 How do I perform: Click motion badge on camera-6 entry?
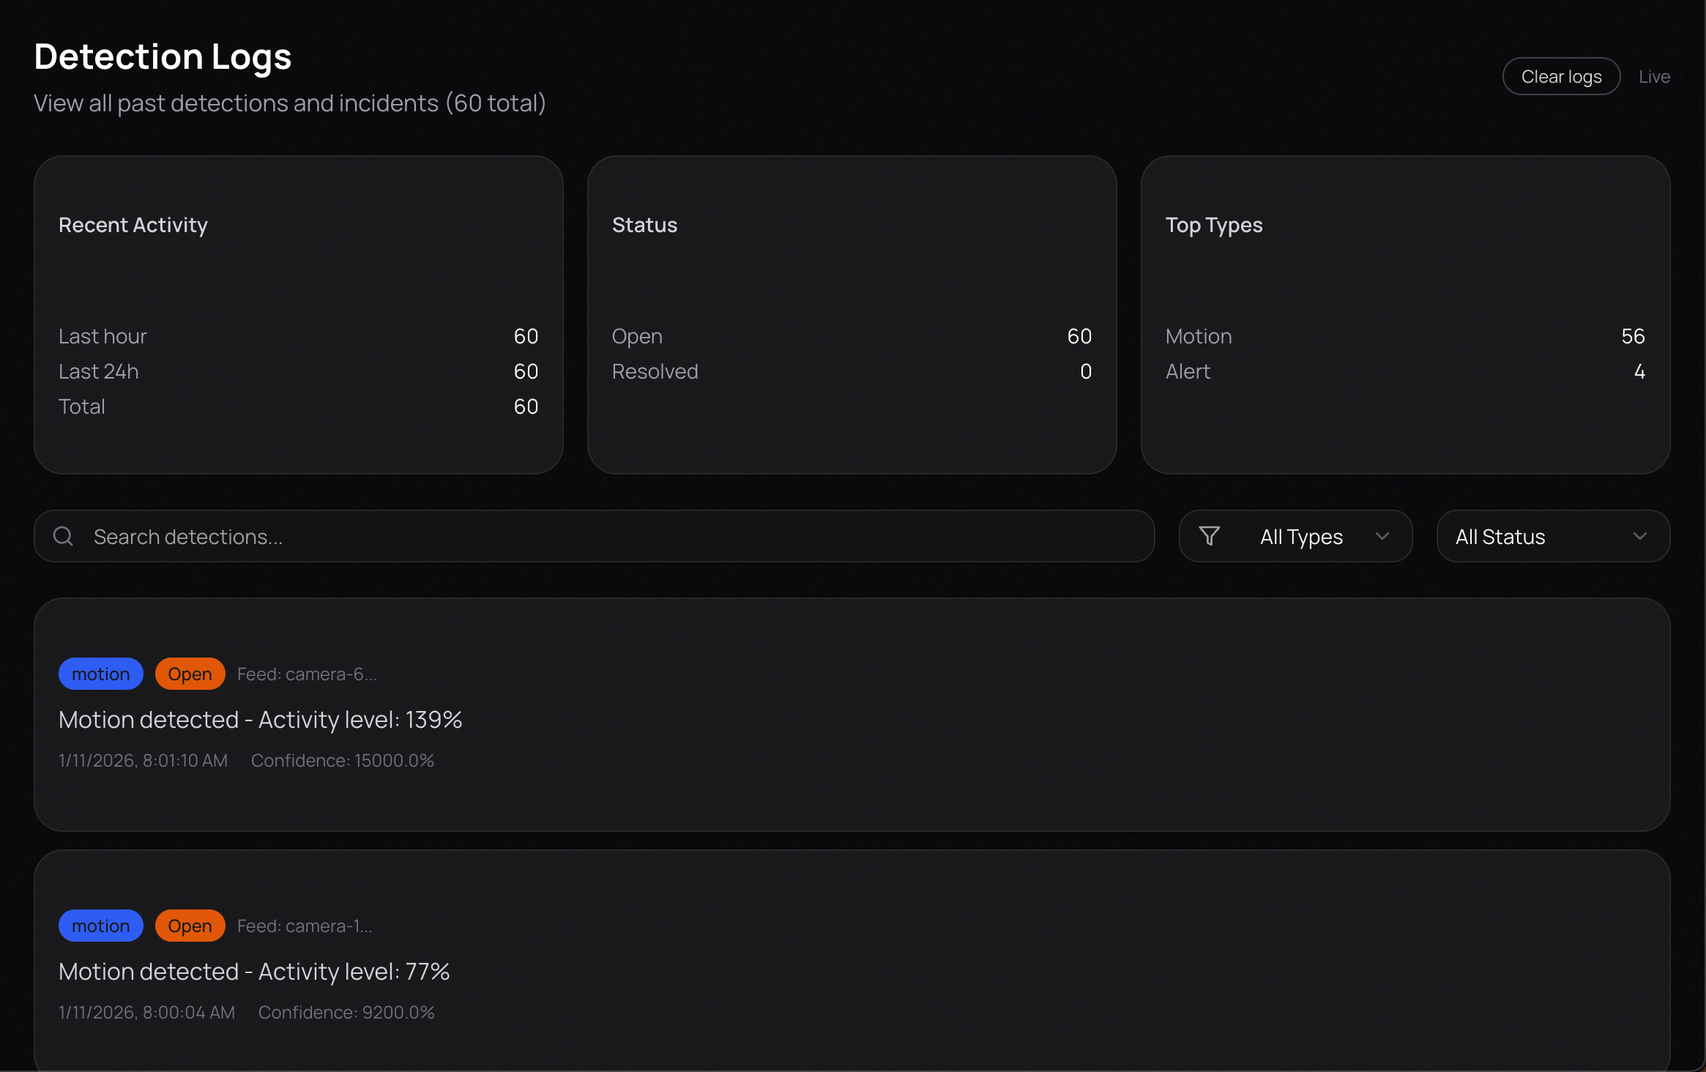(101, 674)
